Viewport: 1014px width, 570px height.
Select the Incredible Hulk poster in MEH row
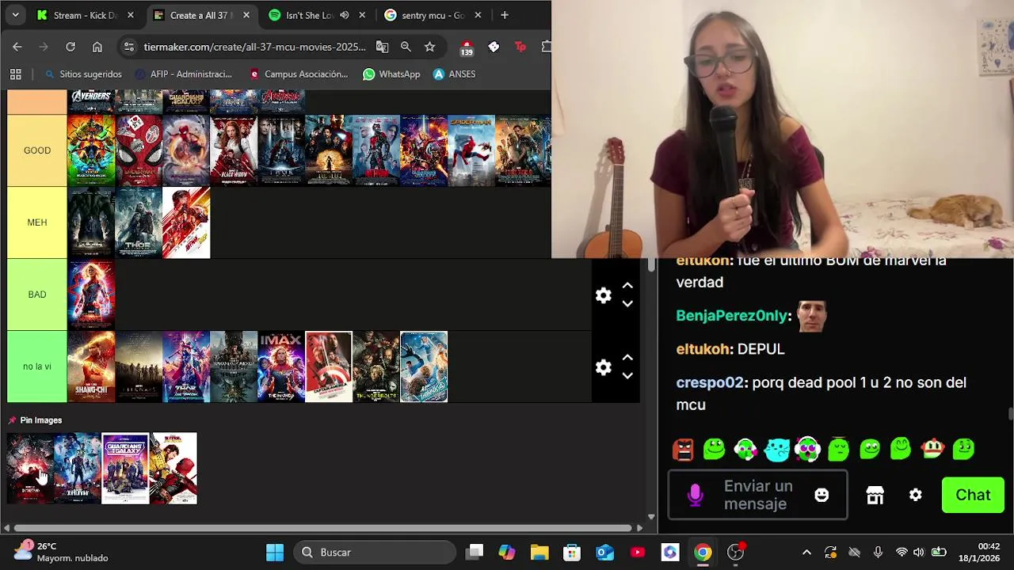click(91, 222)
